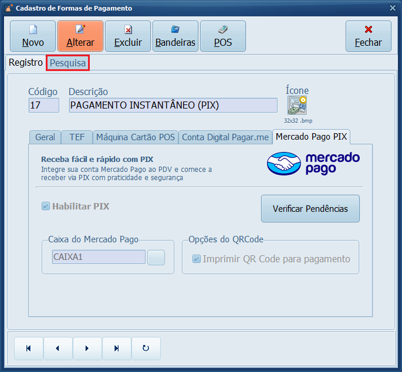Go to the first record
Image resolution: width=402 pixels, height=372 pixels.
(x=29, y=348)
